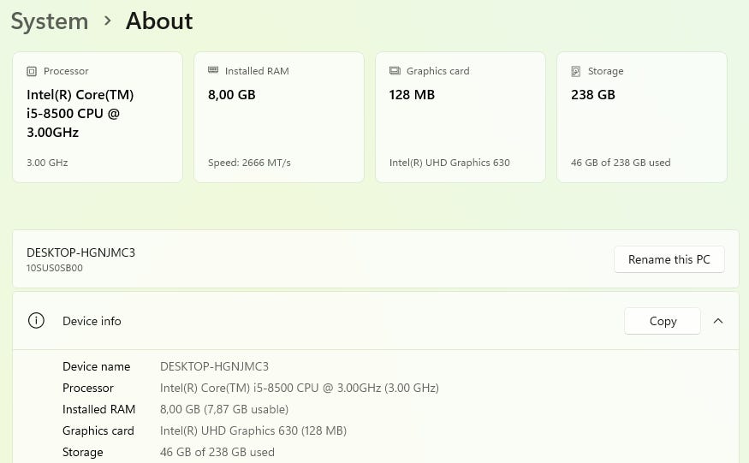
Task: Click the '3.00 GHz' text in the Processor card
Action: 47,163
